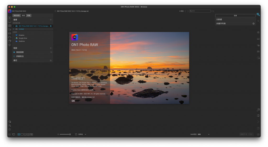The width and height of the screenshot is (268, 147).
Task: Expand the Untitled drive
Action: click(x=14, y=29)
